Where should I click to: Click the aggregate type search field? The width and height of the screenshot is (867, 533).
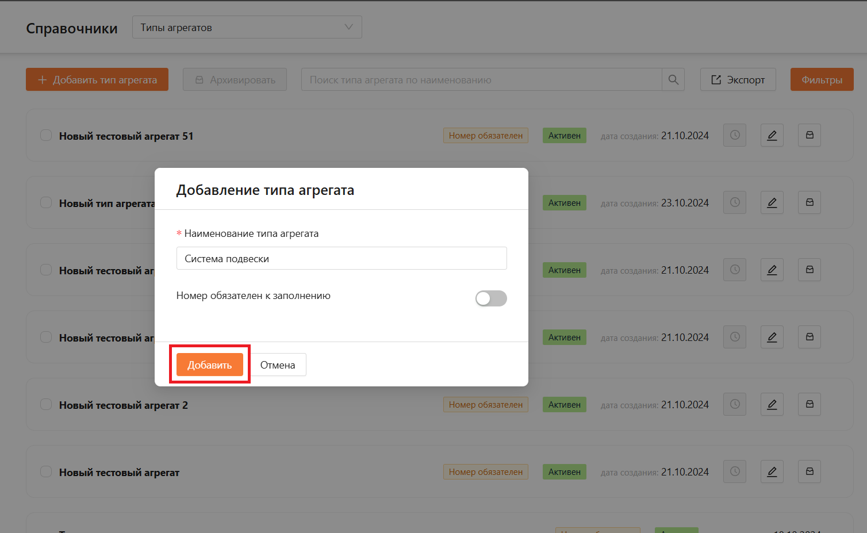pos(481,80)
